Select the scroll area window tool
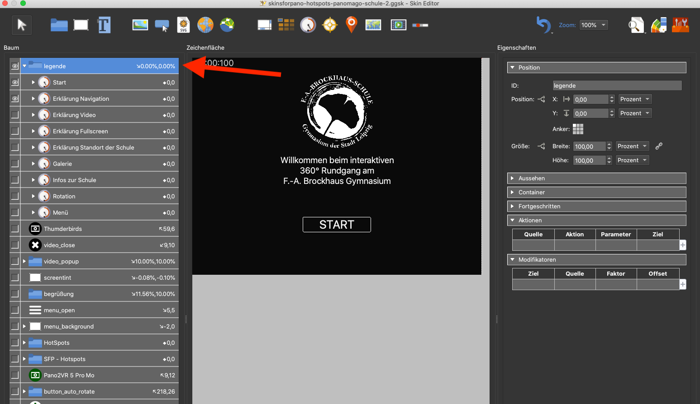This screenshot has width=700, height=404. click(x=265, y=25)
